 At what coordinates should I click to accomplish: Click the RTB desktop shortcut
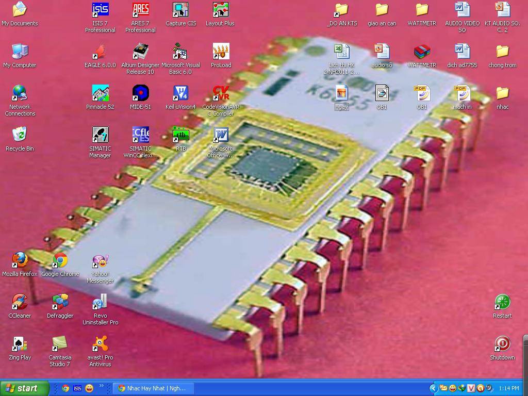181,135
